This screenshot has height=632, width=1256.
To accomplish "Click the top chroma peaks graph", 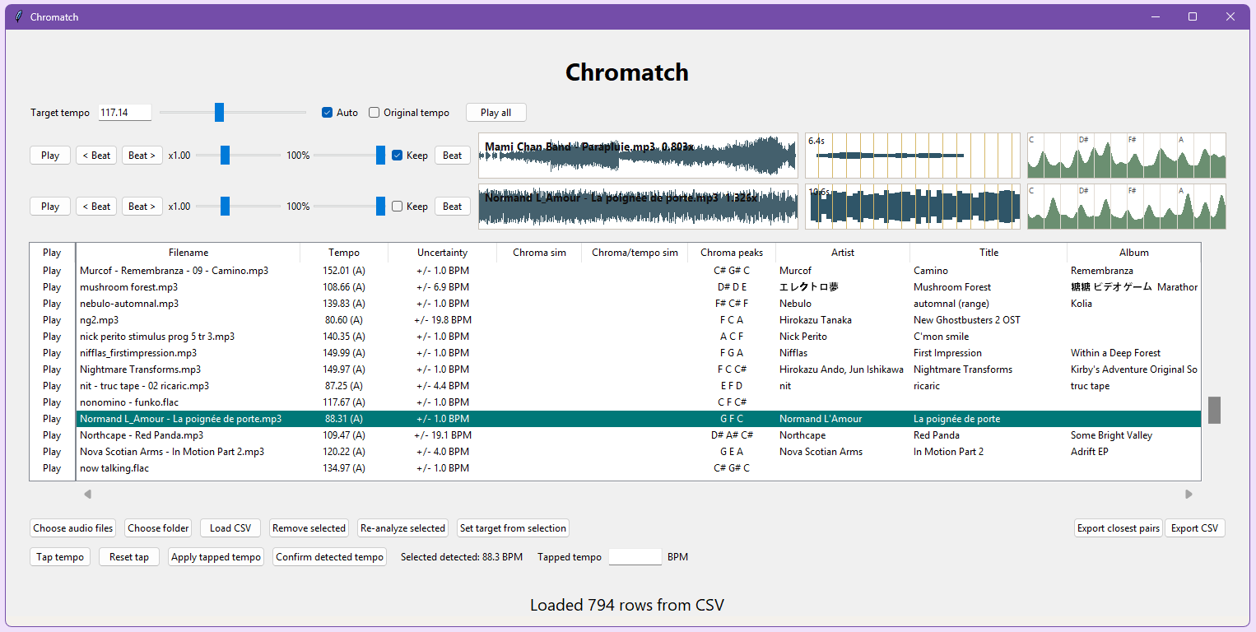I will [1127, 156].
